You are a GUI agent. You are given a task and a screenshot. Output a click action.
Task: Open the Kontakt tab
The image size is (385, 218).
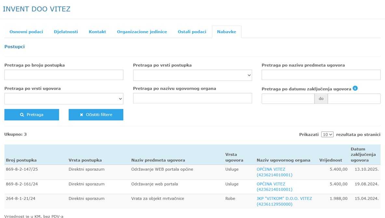[x=98, y=32]
